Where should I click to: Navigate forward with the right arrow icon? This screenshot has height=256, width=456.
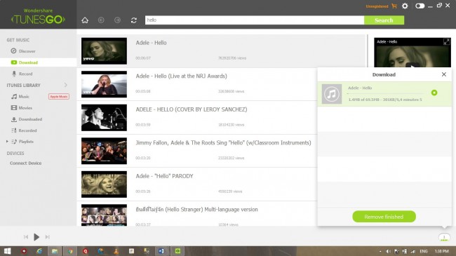click(117, 20)
